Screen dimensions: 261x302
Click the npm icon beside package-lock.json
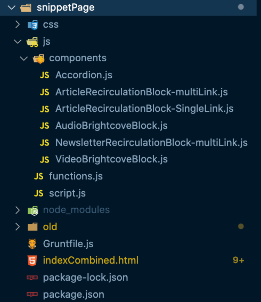[32, 277]
